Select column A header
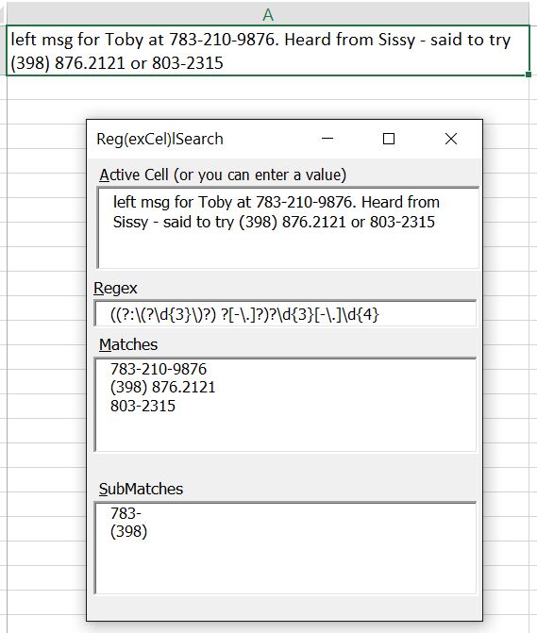537x633 pixels. tap(268, 15)
